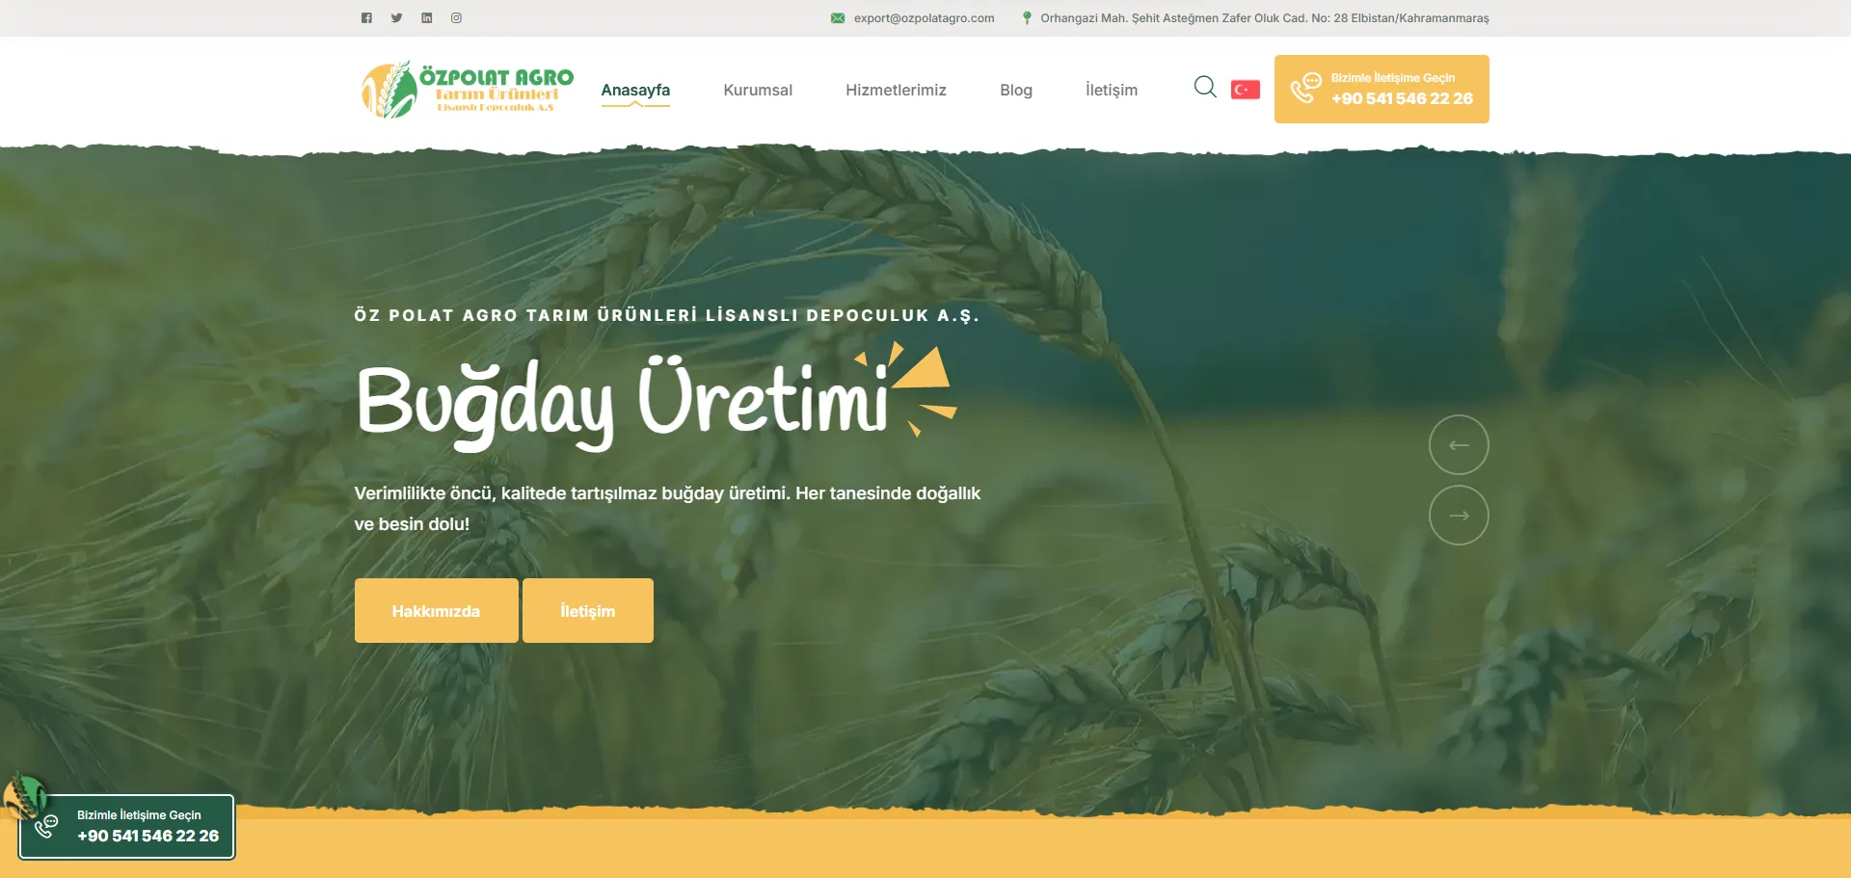
Task: Click the Özpolat Agro logo
Action: click(468, 90)
